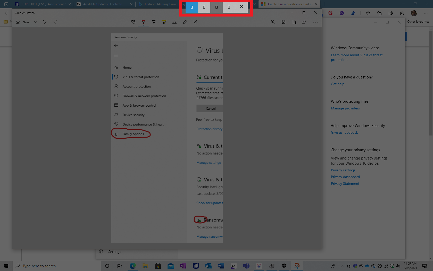This screenshot has height=271, width=433.
Task: Open the Manage providers link
Action: tap(345, 108)
